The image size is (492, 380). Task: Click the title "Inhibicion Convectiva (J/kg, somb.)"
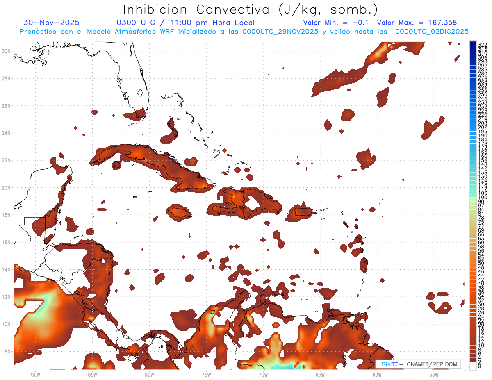click(x=251, y=10)
